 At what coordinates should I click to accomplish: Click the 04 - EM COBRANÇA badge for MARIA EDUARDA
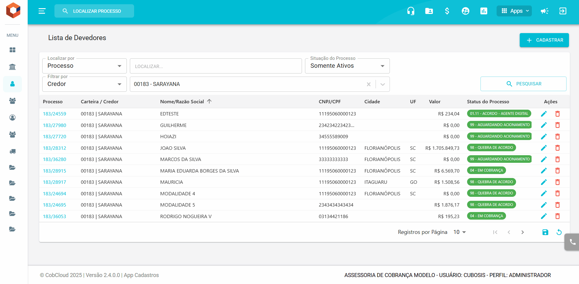[486, 170]
